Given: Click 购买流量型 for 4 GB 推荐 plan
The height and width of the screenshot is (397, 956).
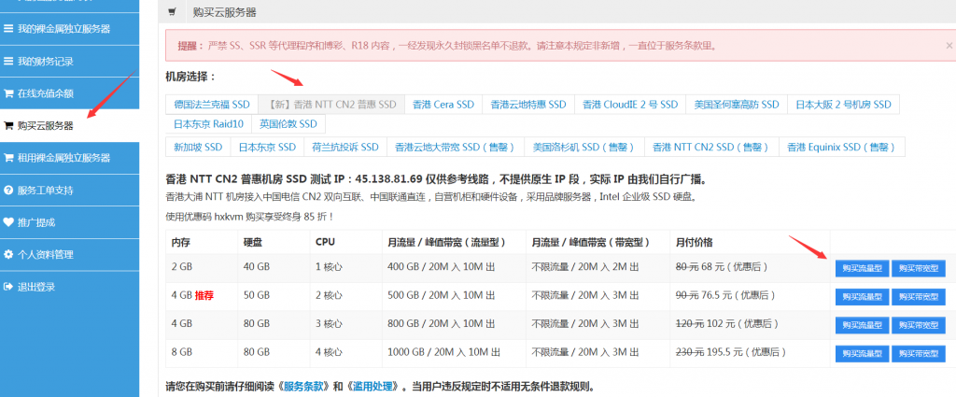Looking at the screenshot, I should click(x=862, y=297).
